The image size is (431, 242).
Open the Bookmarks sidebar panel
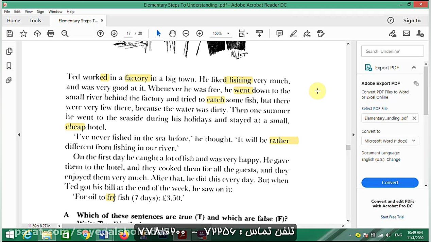point(9,66)
